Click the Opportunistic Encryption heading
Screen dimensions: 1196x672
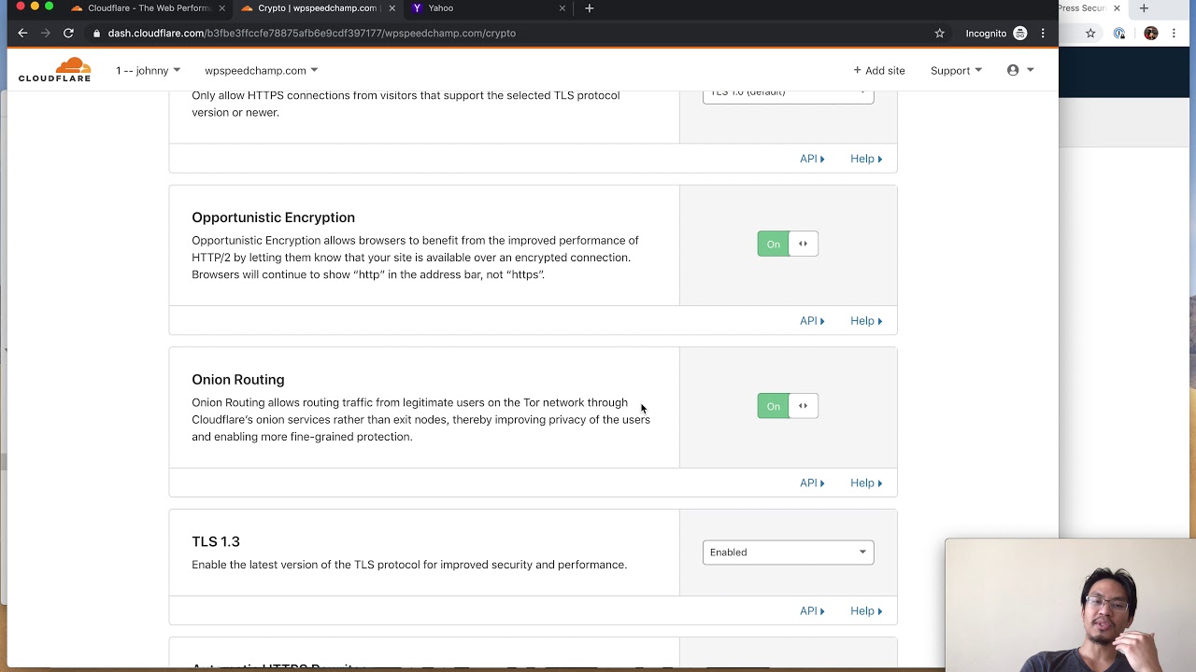point(273,217)
